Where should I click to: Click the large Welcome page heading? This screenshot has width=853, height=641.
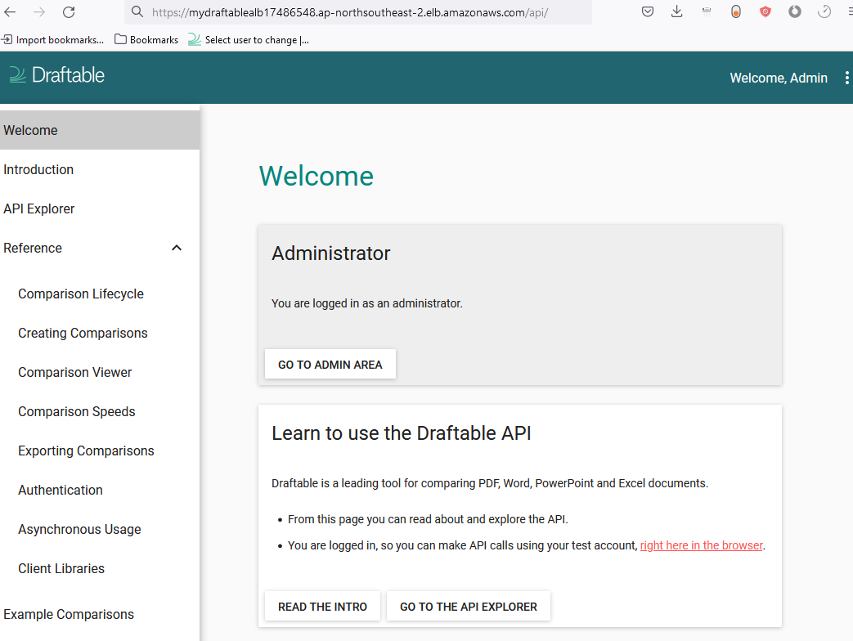[316, 176]
